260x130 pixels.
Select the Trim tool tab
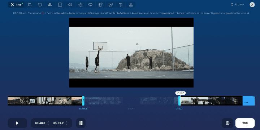coord(16,5)
